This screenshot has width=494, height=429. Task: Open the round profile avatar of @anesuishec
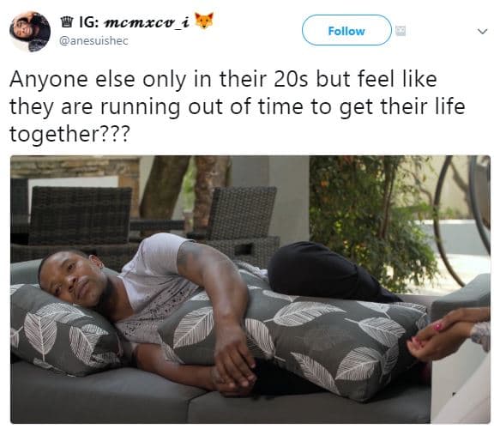pyautogui.click(x=30, y=32)
